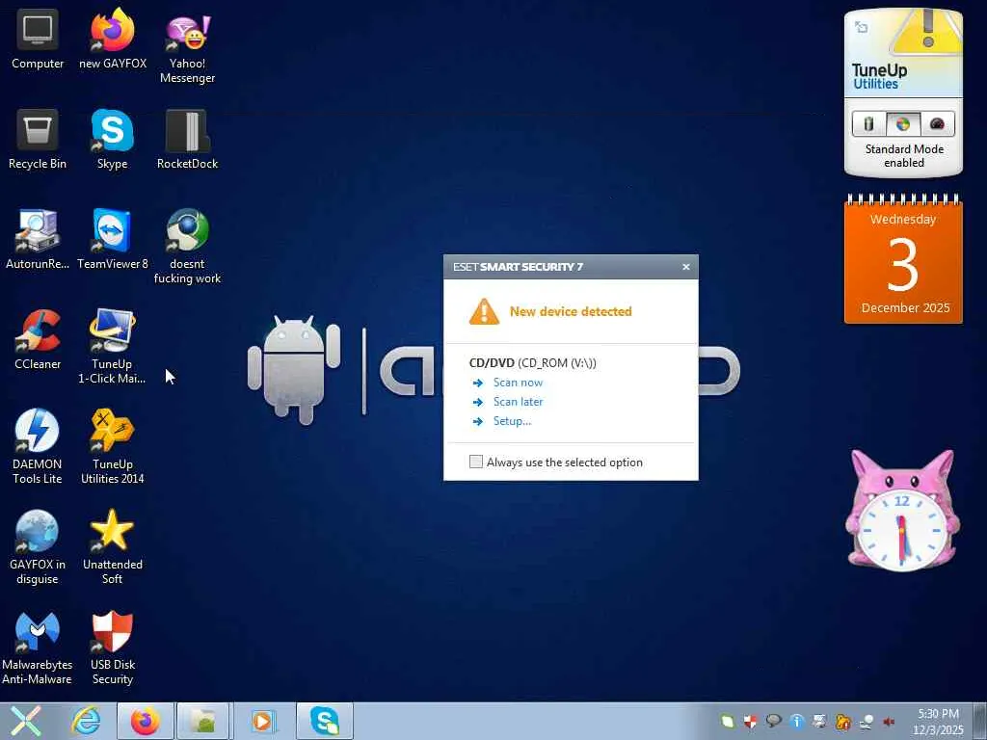Open TuneUp 1-Click Maintenance shortcut
The height and width of the screenshot is (740, 987).
coord(112,347)
